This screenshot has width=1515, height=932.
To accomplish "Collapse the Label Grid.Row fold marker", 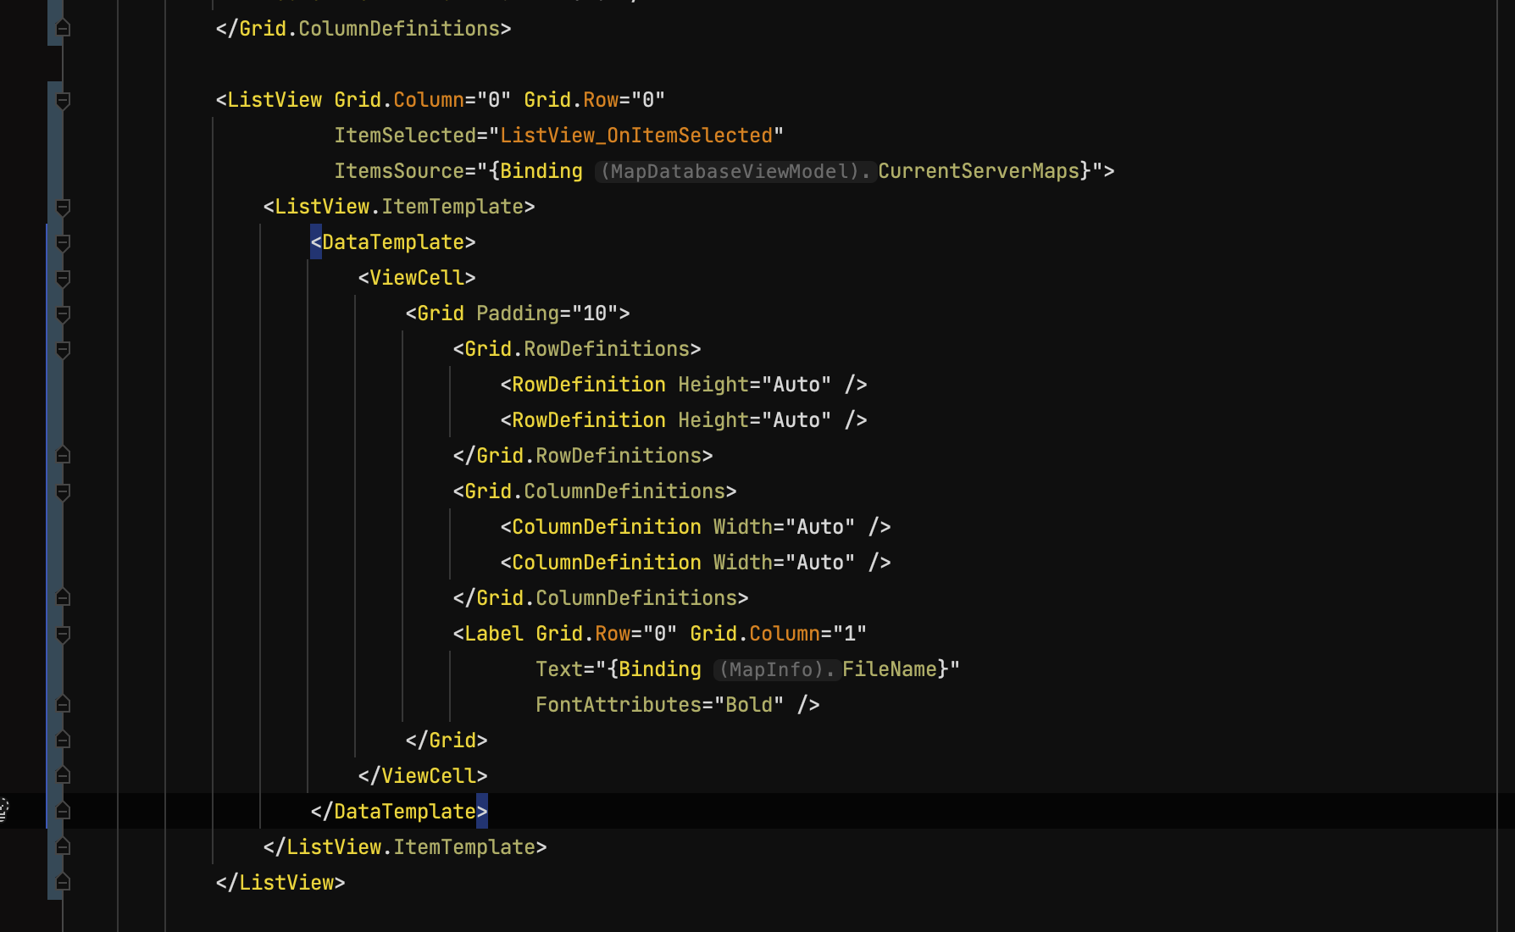I will click(x=63, y=635).
